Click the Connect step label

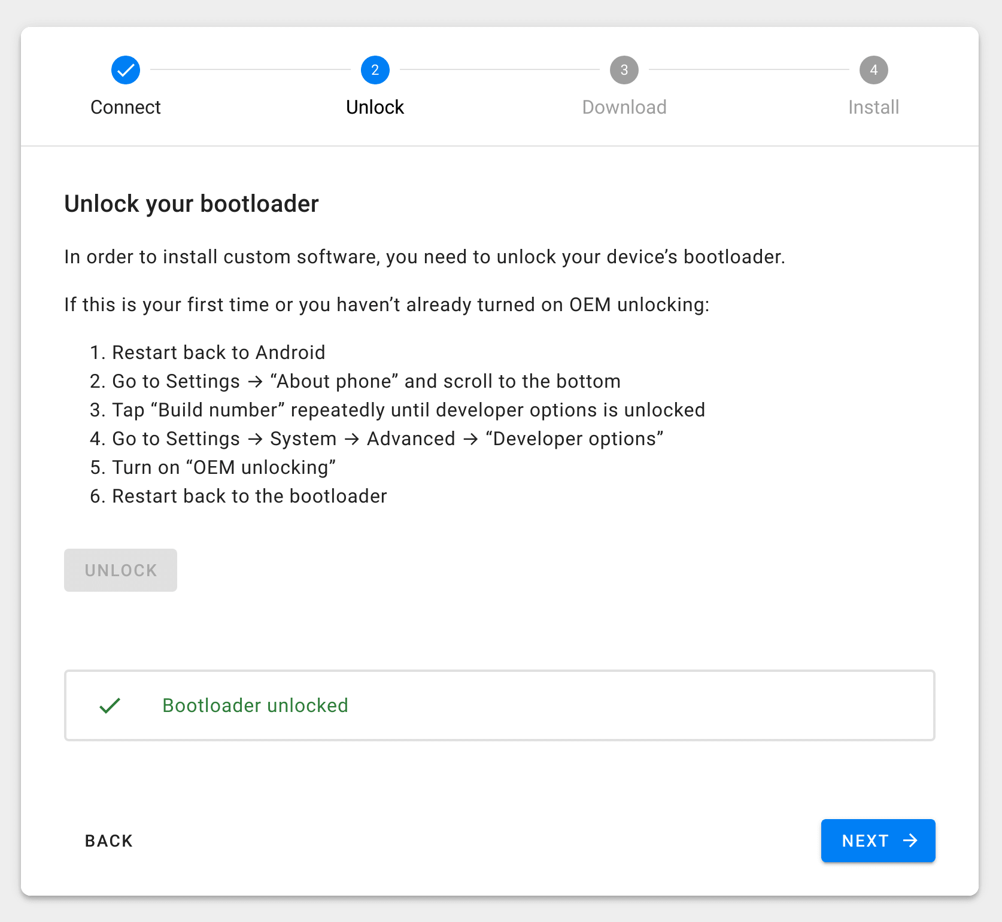point(125,108)
